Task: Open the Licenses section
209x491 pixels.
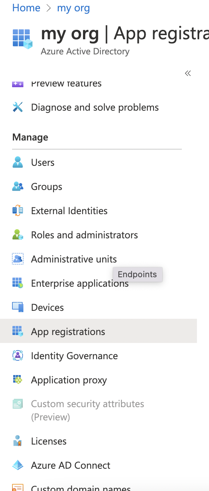Action: point(49,441)
